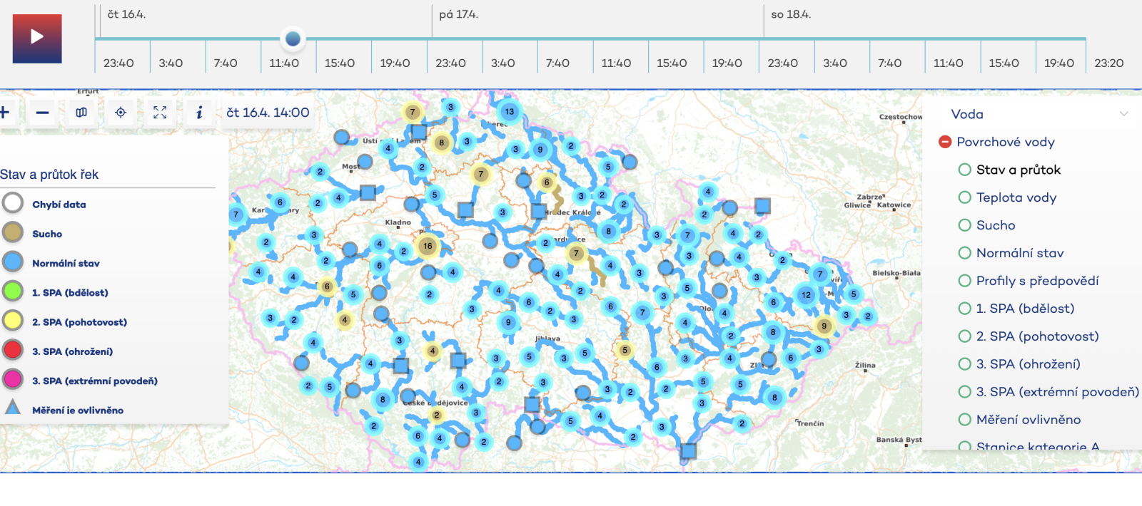Open the info icon in map toolbar

tap(199, 113)
